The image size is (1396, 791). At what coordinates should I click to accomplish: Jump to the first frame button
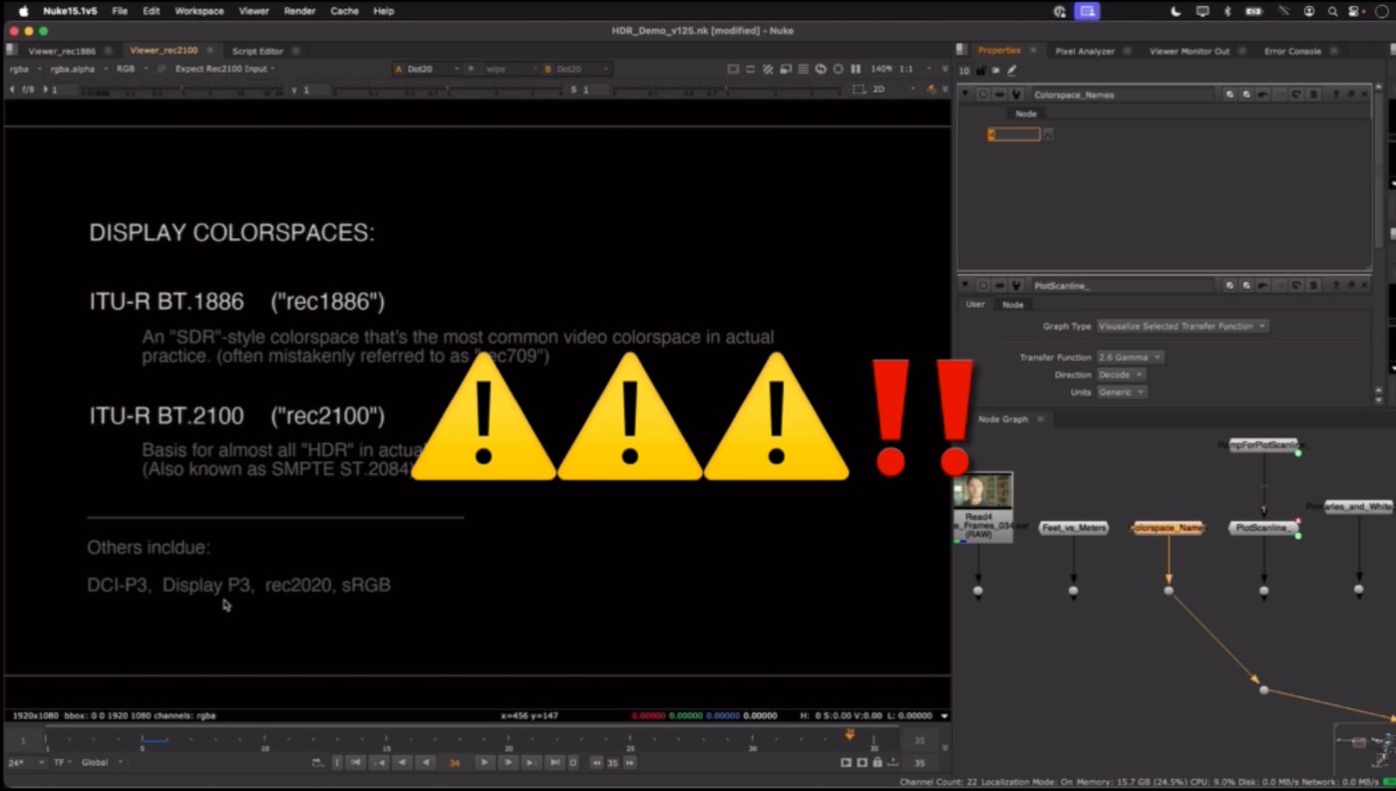[357, 762]
